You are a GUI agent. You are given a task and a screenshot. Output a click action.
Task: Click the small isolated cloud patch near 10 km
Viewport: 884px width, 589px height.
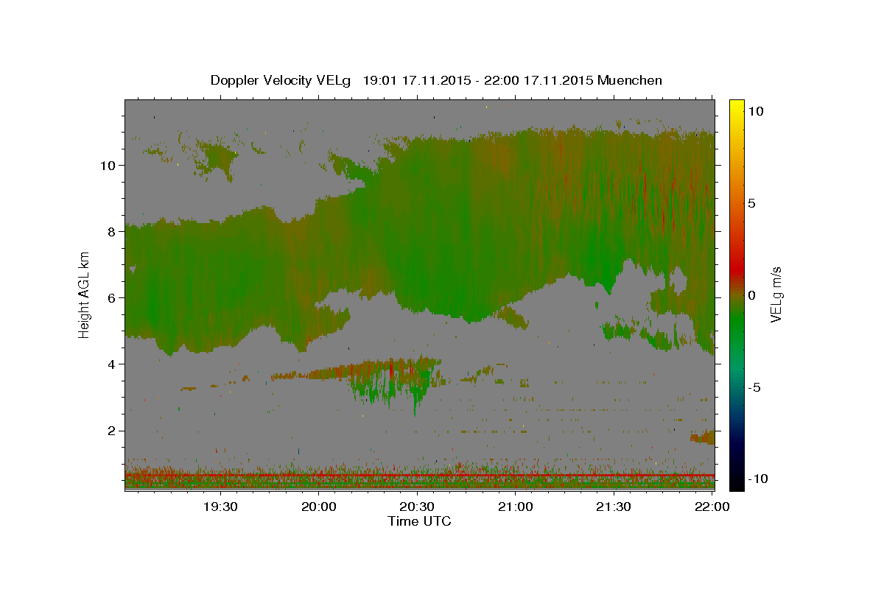[218, 159]
